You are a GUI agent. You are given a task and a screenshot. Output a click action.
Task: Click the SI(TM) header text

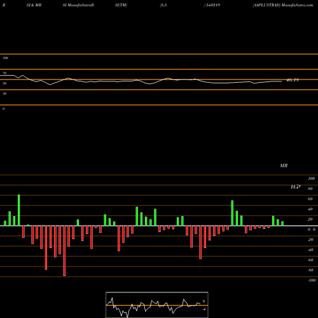121,5
